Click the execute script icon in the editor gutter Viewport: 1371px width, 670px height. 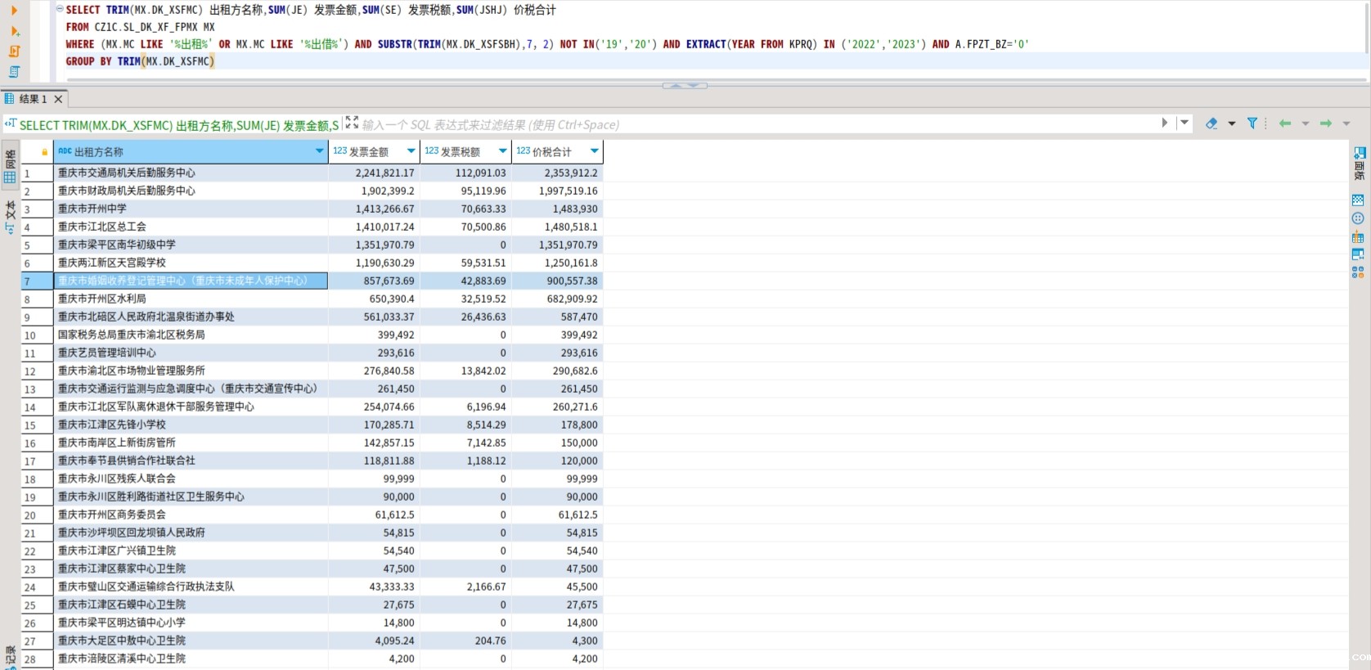pos(14,52)
